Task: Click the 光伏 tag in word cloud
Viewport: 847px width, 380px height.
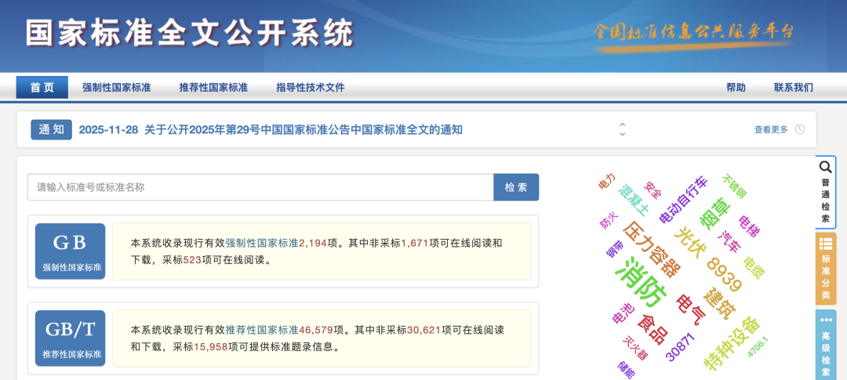Action: click(690, 242)
